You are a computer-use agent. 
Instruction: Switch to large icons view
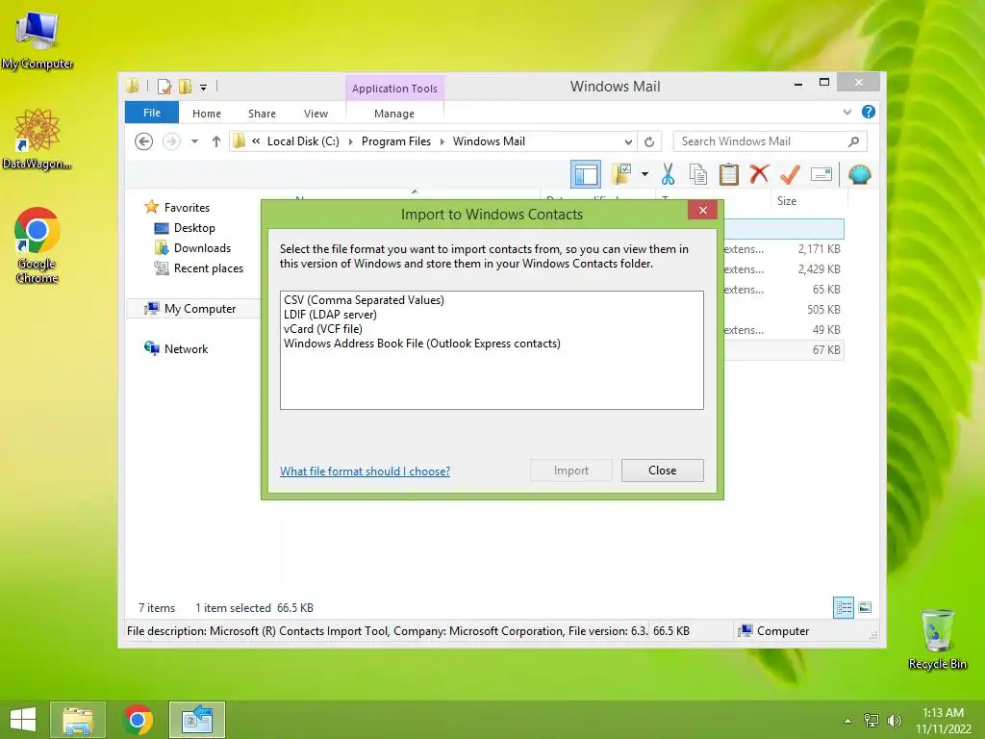click(x=865, y=608)
